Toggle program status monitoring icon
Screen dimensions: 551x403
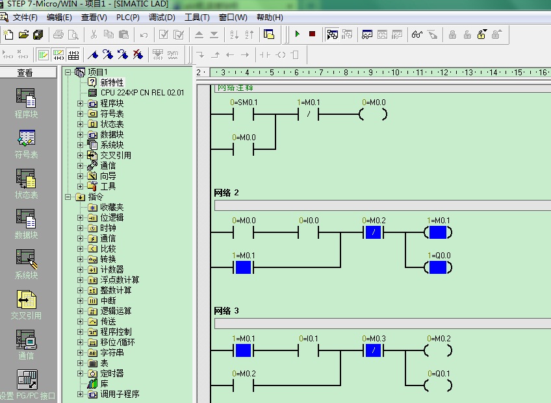[x=332, y=34]
